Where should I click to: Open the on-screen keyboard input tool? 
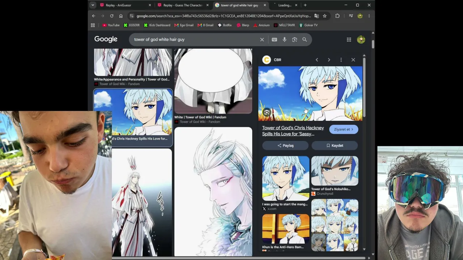[x=275, y=39]
